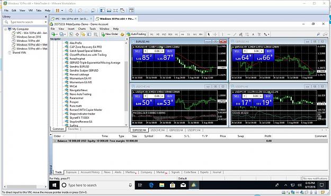This screenshot has height=196, width=331.
Task: Open lot size dropdown on USDCHF chart
Action: [x=145, y=96]
